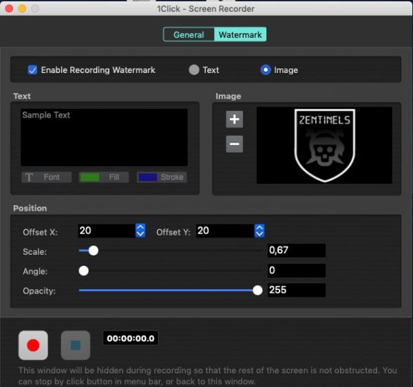This screenshot has width=413, height=387.
Task: Click the Zentinels shield image preview
Action: [324, 145]
